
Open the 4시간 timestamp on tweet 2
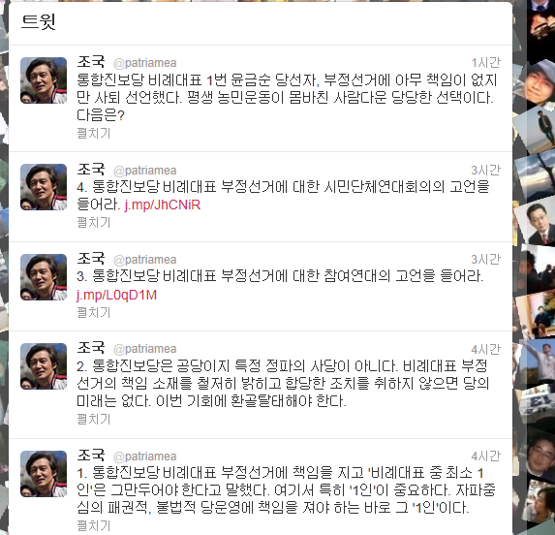point(485,350)
